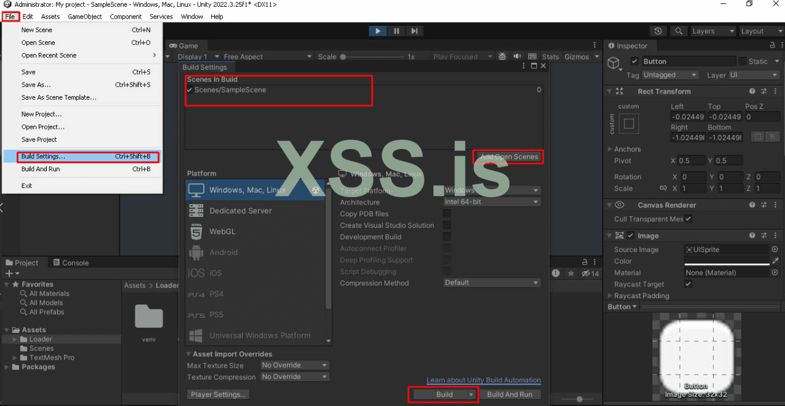Toggle the Button active checkbox
This screenshot has width=785, height=406.
pos(635,61)
